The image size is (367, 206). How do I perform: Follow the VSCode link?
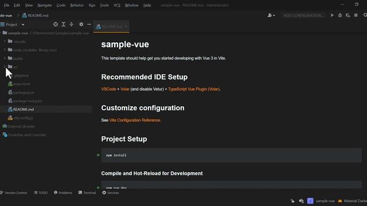click(x=108, y=89)
